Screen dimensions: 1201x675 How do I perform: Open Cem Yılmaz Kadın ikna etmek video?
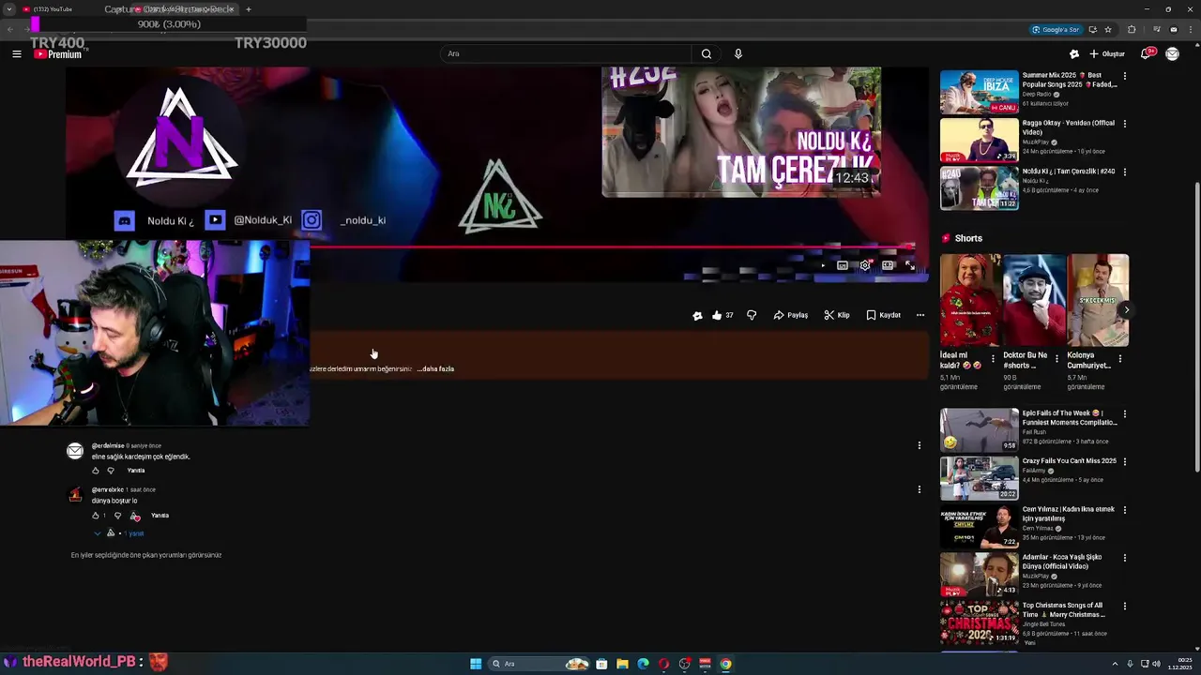pos(980,527)
